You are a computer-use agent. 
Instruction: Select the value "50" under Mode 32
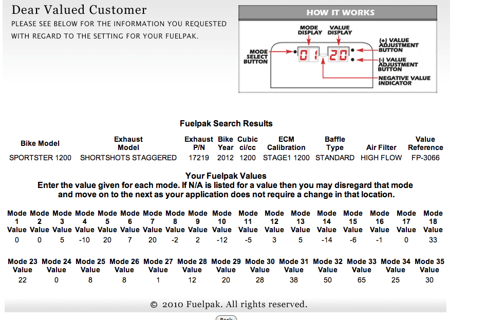(x=328, y=280)
